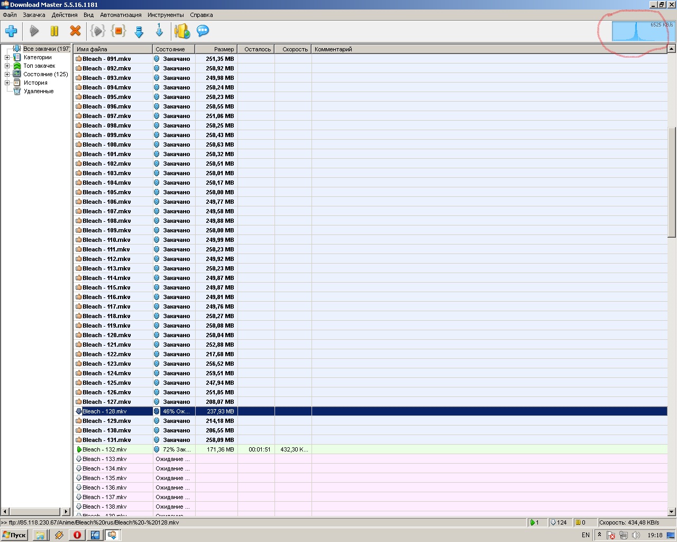Screen dimensions: 677x542
Task: Open the Инструменты menu
Action: tap(166, 15)
